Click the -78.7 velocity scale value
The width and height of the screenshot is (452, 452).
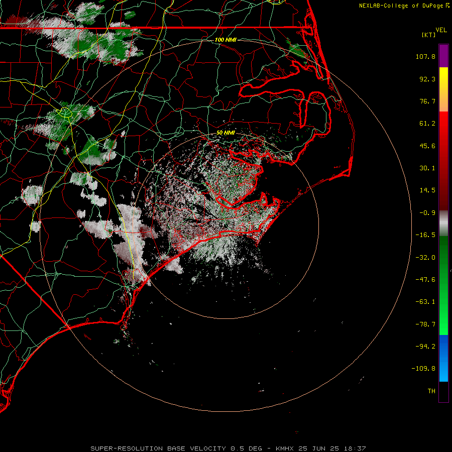click(x=425, y=324)
